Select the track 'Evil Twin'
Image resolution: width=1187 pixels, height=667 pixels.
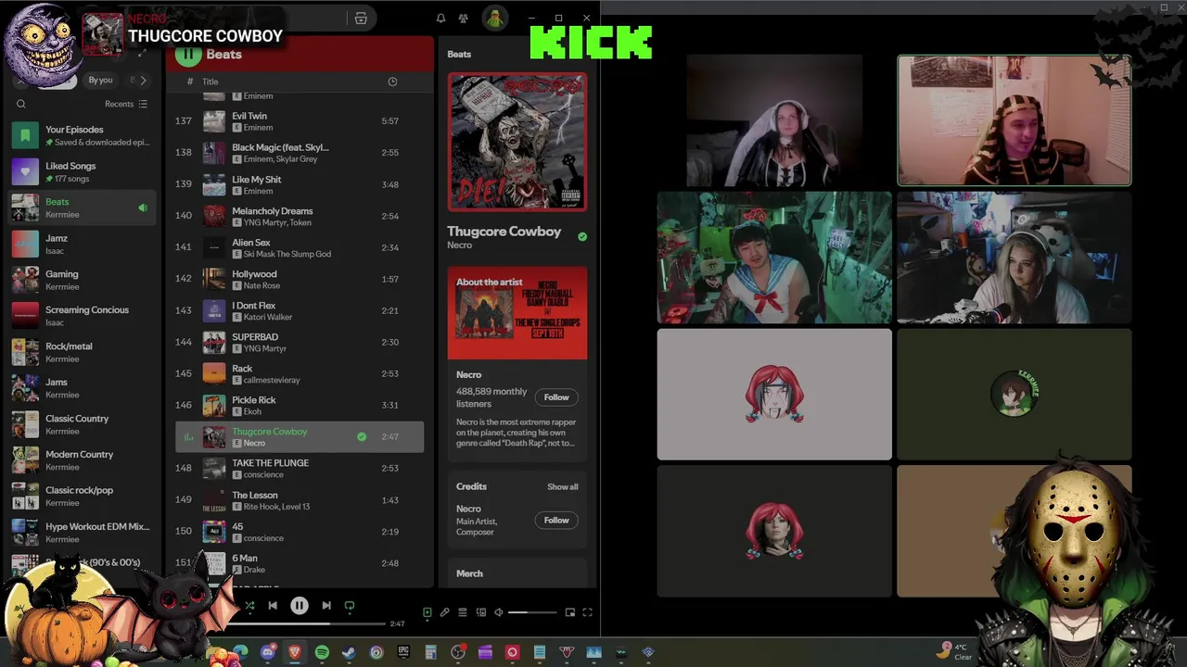pos(300,121)
